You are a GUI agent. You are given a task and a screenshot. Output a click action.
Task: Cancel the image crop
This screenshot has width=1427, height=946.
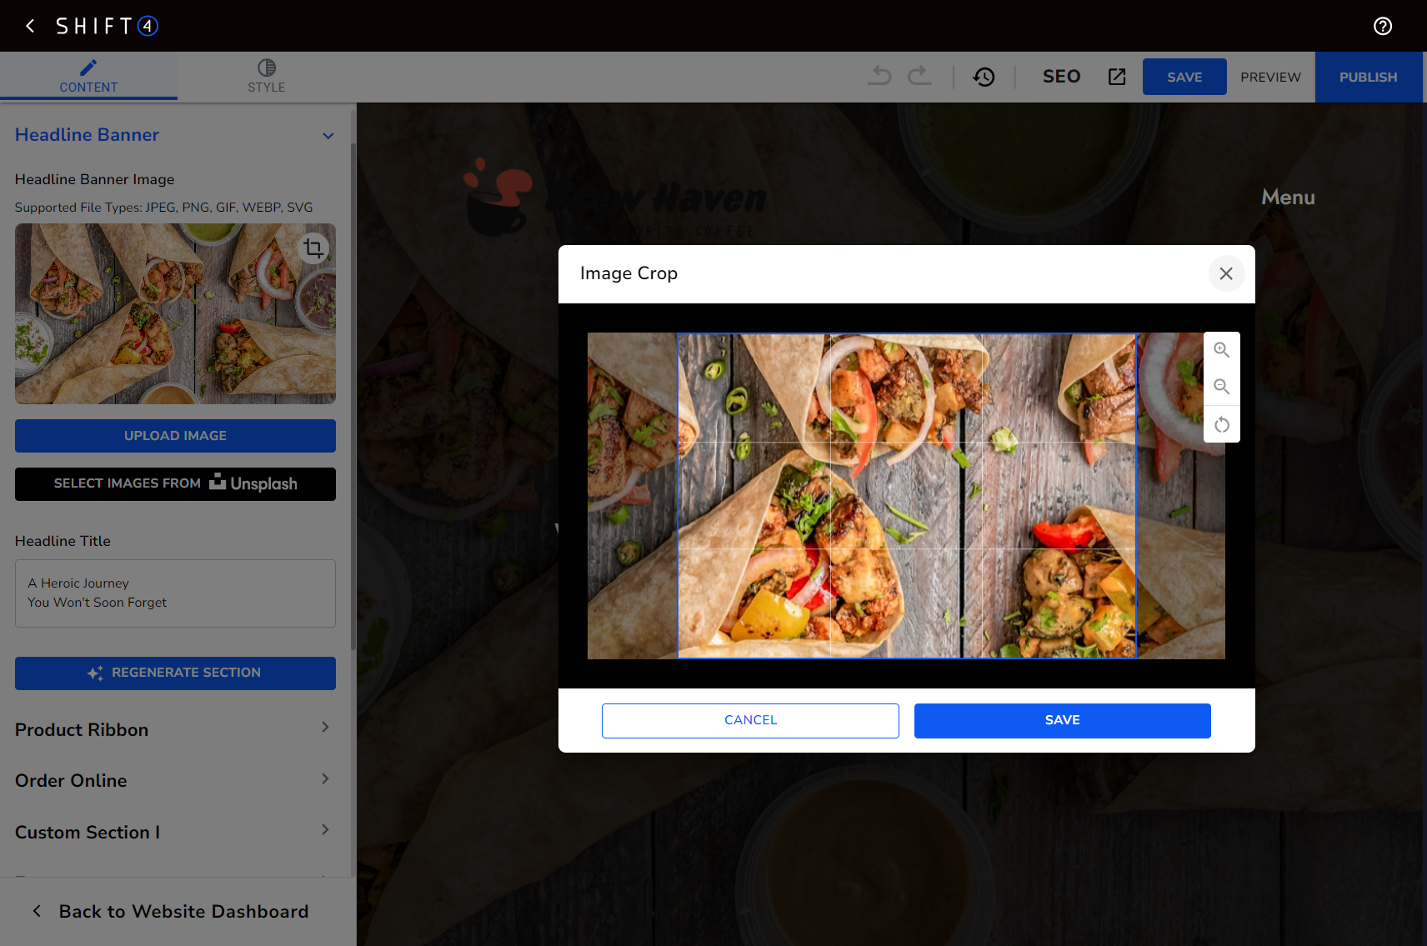750,720
